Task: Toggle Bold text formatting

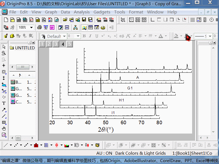Action: point(84,36)
